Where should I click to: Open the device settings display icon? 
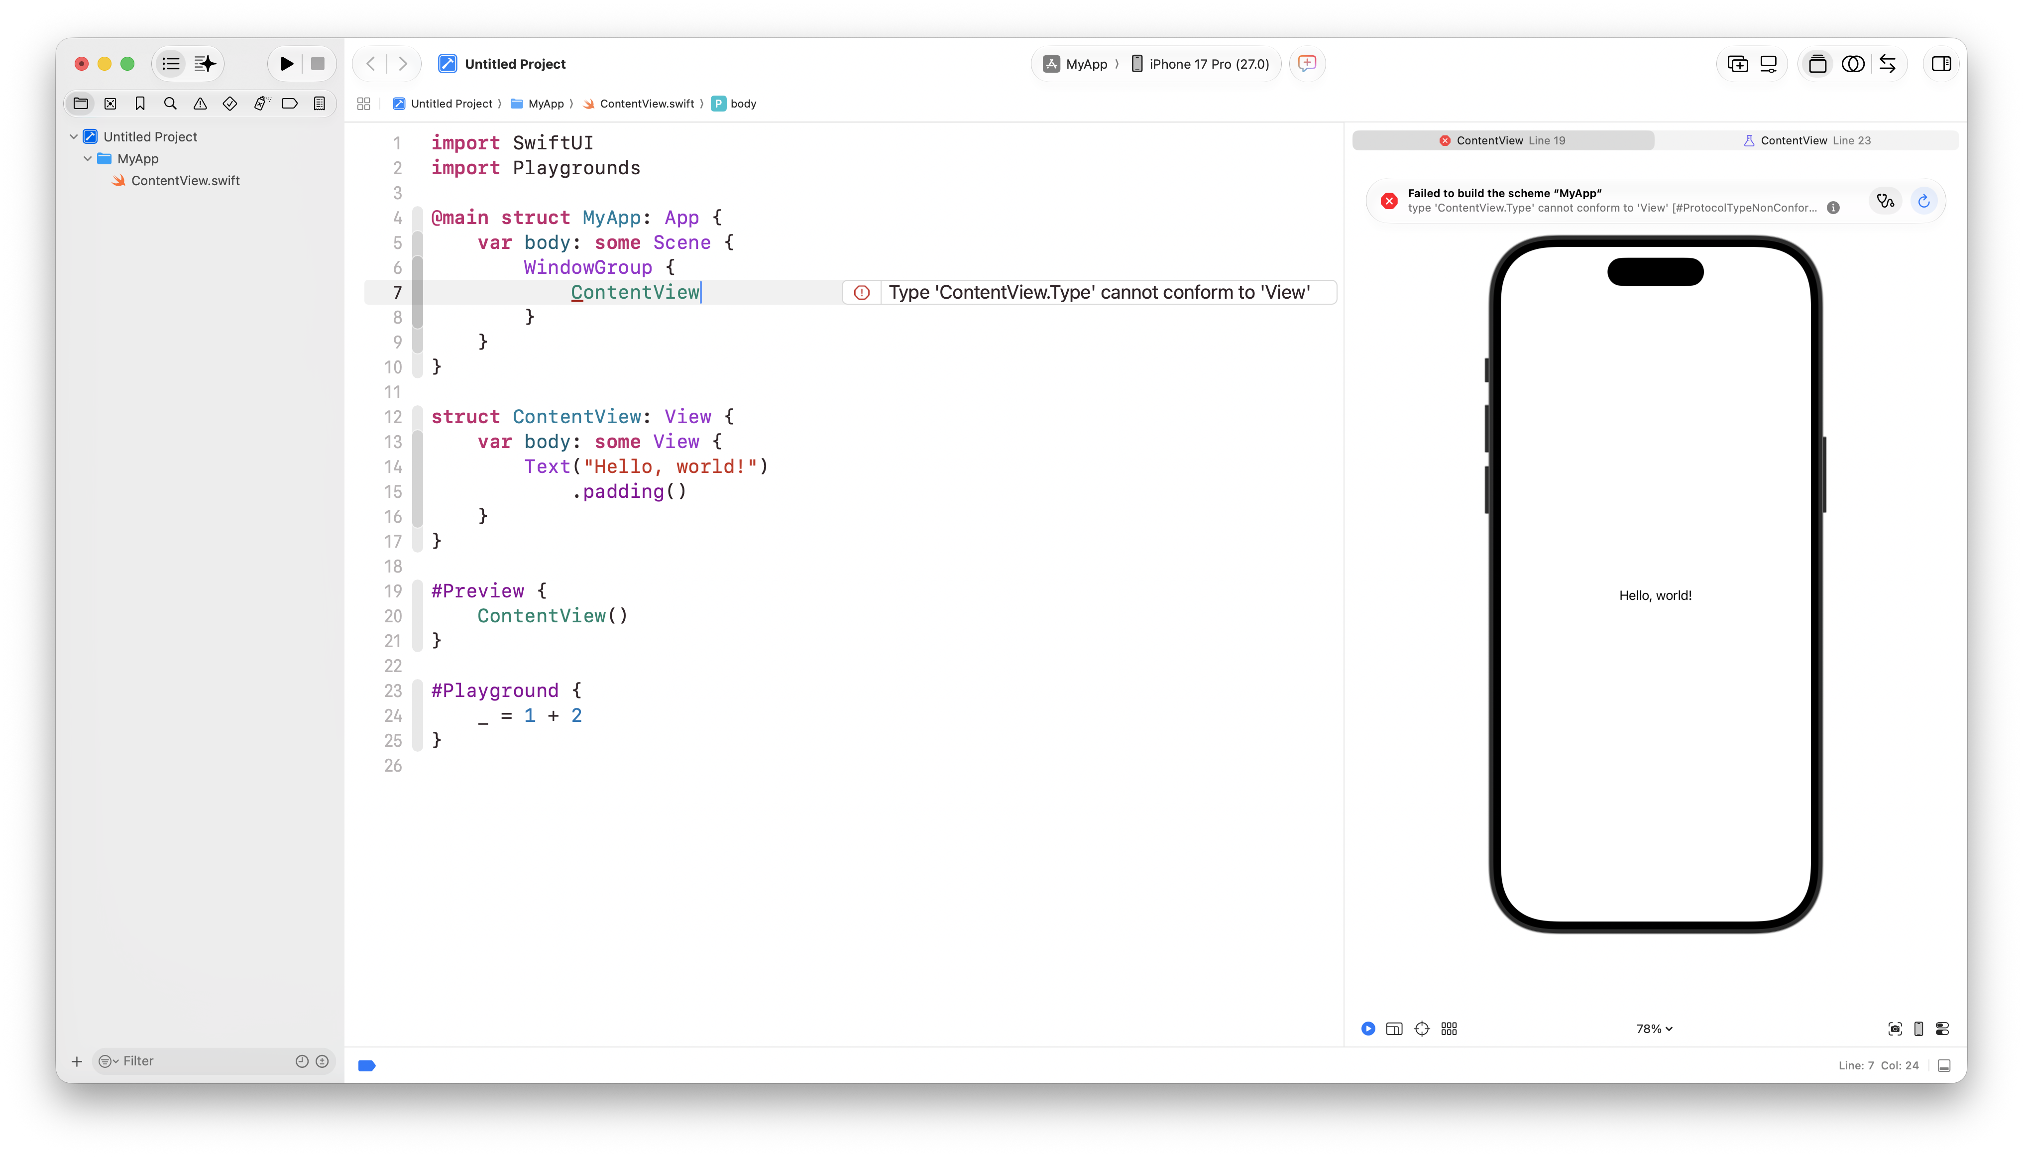pos(1769,64)
